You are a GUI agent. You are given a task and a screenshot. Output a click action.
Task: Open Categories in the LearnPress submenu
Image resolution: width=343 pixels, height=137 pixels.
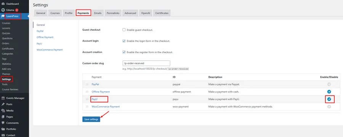click(x=8, y=54)
